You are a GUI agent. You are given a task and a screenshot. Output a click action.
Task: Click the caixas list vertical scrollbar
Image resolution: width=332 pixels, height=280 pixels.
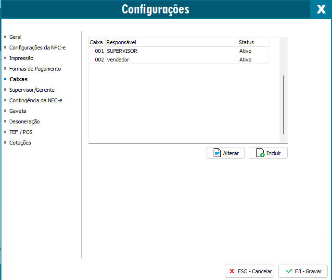pos(283,105)
